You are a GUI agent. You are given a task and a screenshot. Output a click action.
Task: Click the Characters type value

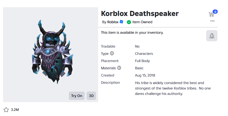pyautogui.click(x=144, y=54)
